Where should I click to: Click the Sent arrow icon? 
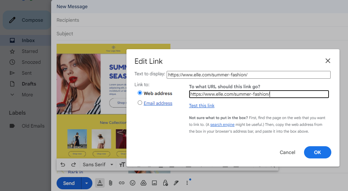pyautogui.click(x=12, y=73)
